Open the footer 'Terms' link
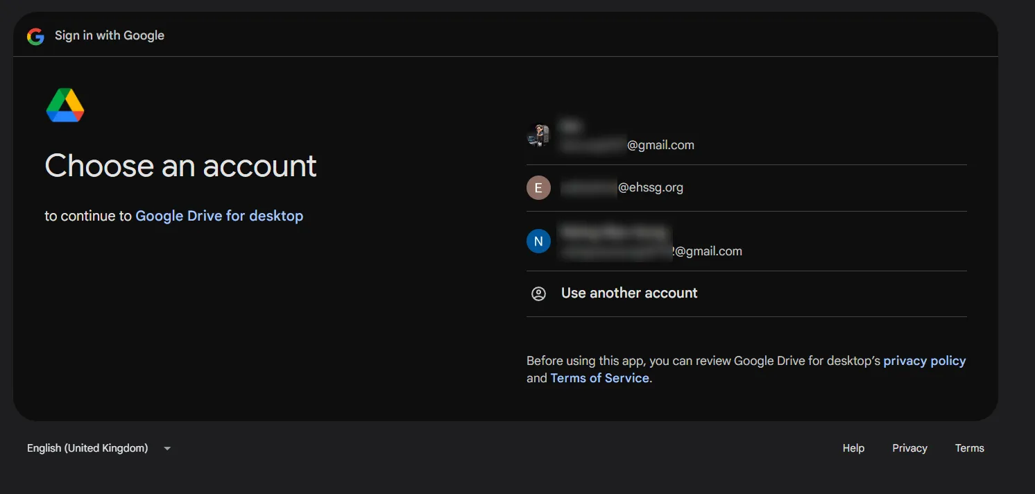Image resolution: width=1035 pixels, height=494 pixels. pyautogui.click(x=969, y=448)
